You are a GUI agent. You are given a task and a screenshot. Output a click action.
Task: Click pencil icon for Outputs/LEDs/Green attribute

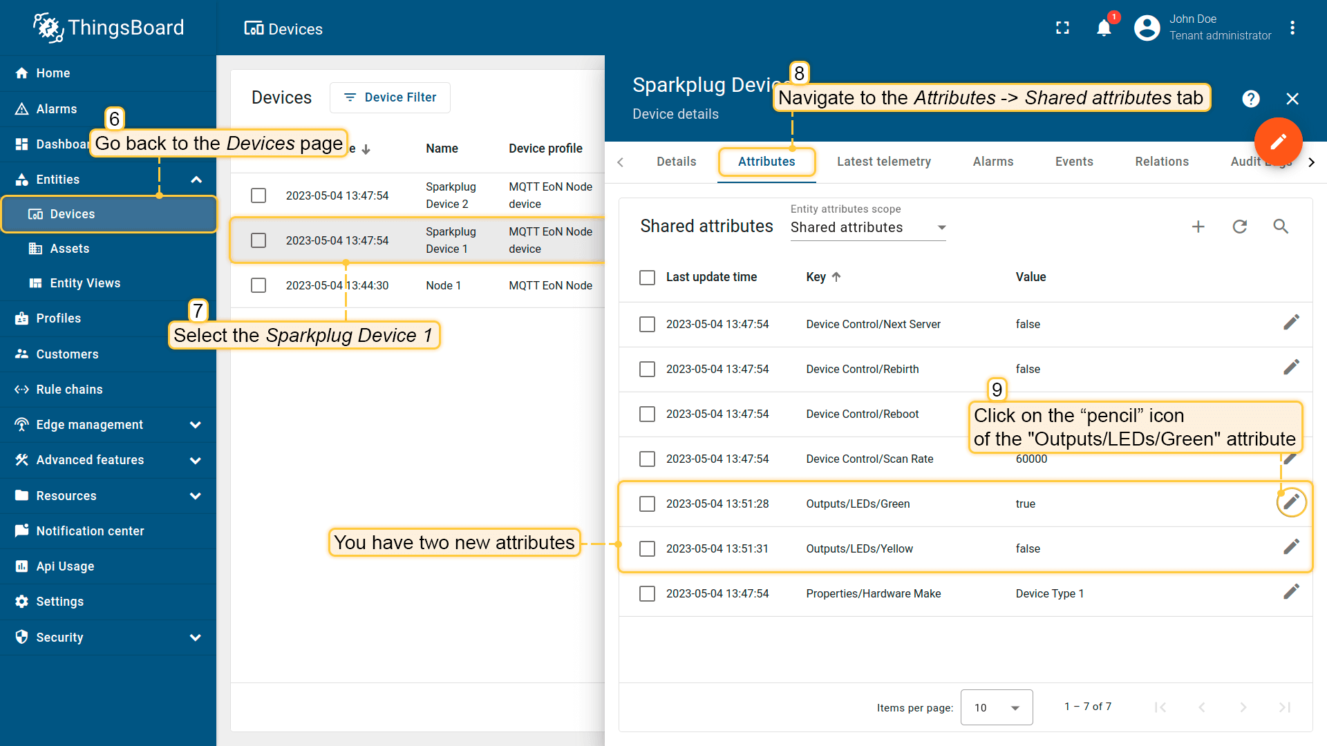(1291, 503)
